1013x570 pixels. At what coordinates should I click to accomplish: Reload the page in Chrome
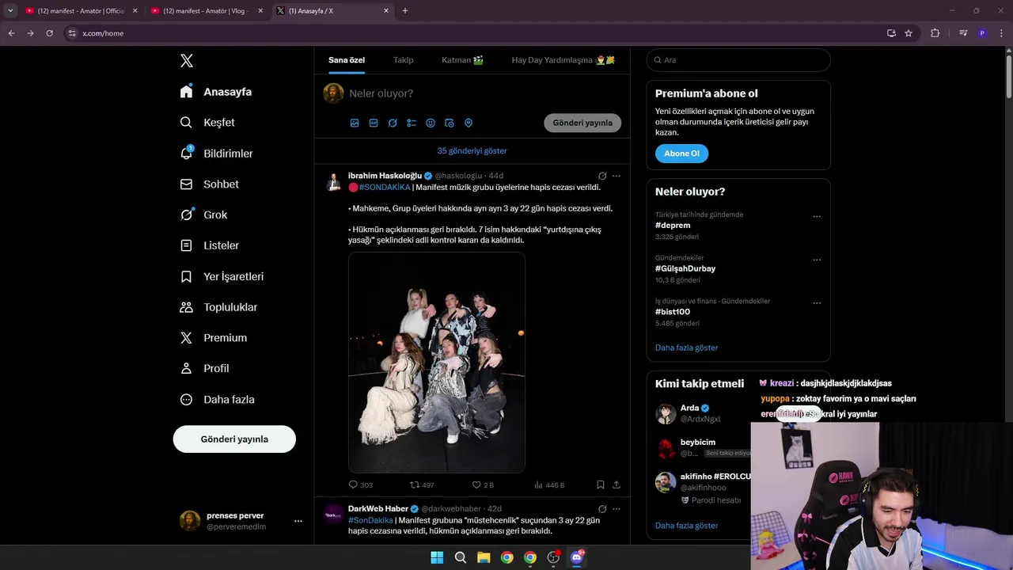click(49, 33)
